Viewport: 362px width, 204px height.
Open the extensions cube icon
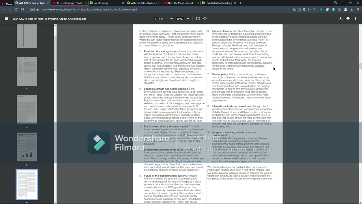(339, 9)
